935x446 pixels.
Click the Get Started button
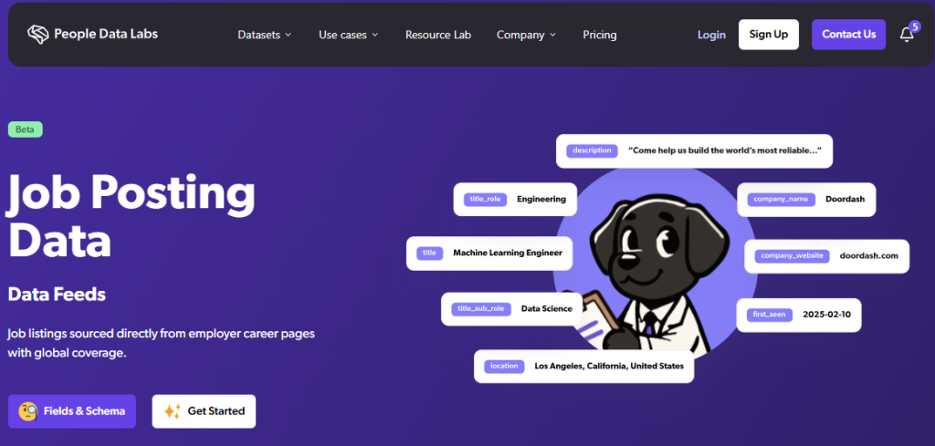click(204, 411)
